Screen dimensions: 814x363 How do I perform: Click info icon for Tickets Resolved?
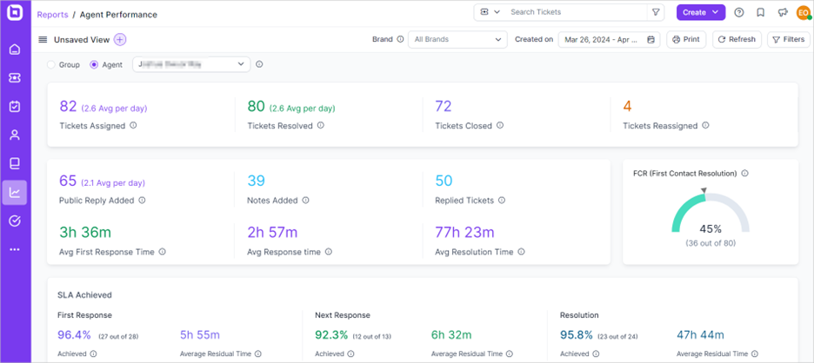click(x=320, y=126)
